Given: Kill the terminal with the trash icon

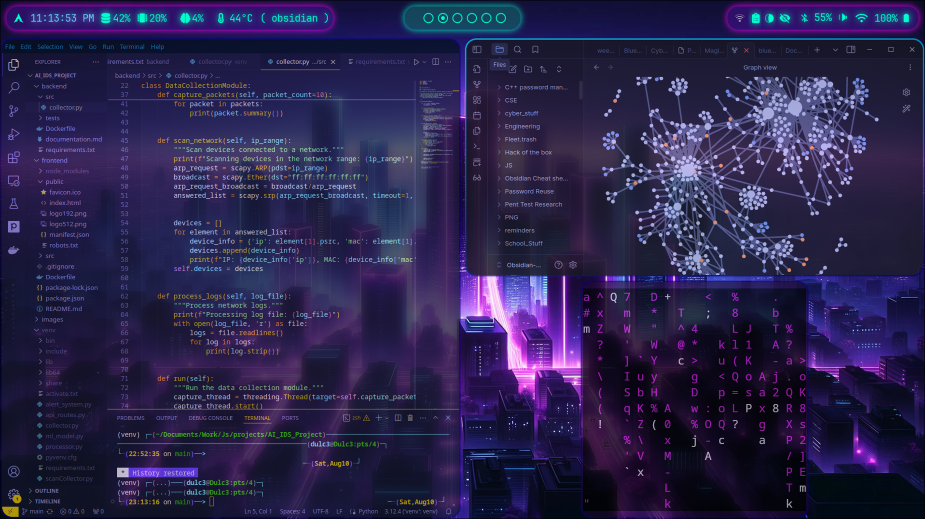Looking at the screenshot, I should tap(410, 418).
